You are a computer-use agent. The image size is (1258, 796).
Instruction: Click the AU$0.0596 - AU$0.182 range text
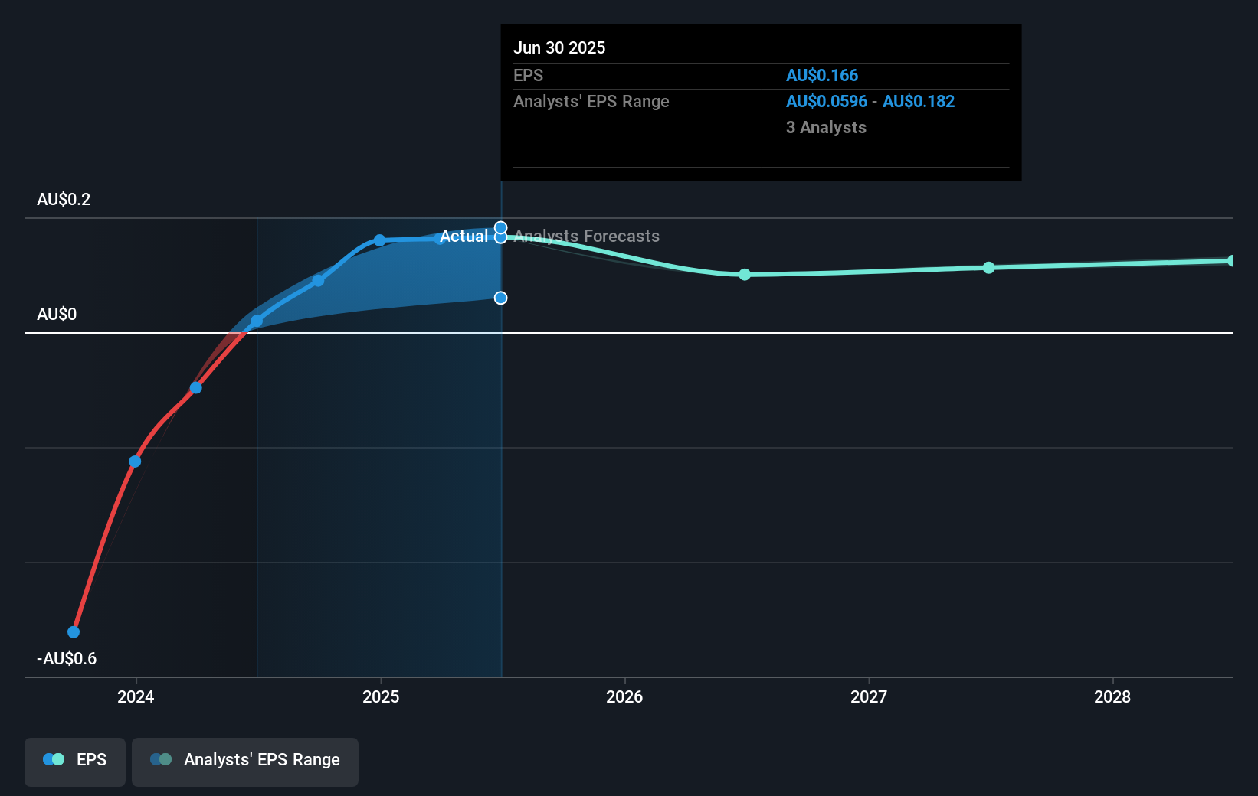point(870,101)
